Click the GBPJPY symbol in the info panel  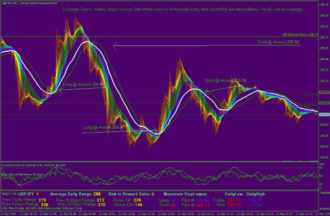tap(26, 194)
